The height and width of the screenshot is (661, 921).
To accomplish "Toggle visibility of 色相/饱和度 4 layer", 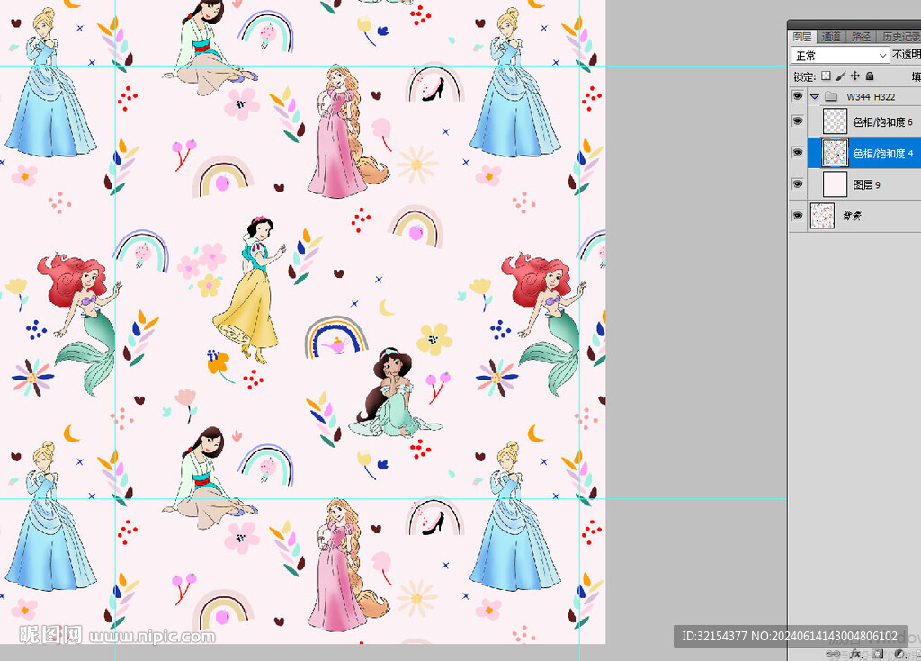I will click(798, 153).
